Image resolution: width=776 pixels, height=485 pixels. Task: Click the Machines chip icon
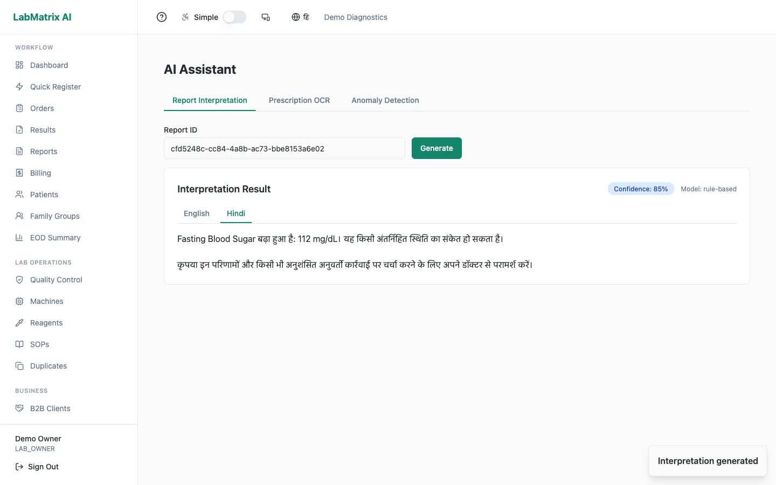tap(19, 301)
